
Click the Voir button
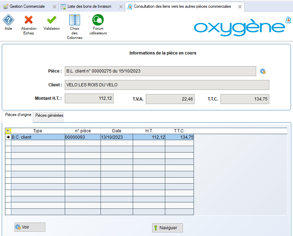tap(30, 227)
